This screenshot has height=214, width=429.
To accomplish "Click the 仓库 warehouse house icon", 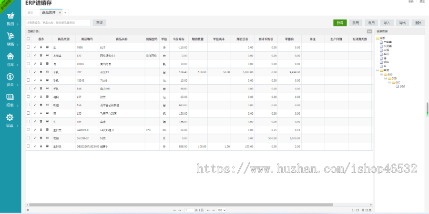I will [x=10, y=57].
